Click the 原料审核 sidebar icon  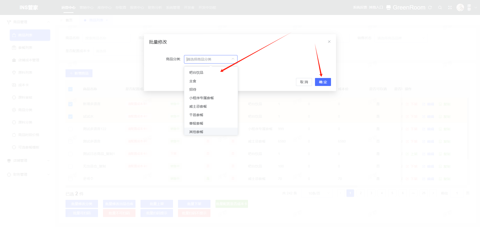[x=14, y=97]
